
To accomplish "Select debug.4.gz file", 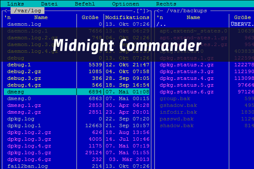I will pos(24,85).
